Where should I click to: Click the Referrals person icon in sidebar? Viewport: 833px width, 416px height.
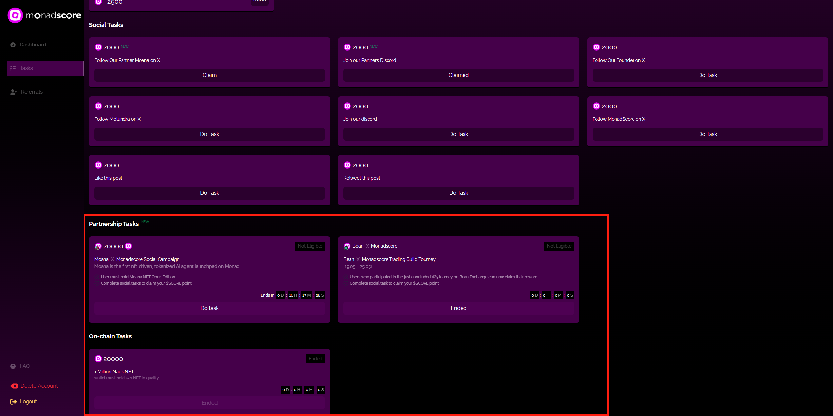13,92
